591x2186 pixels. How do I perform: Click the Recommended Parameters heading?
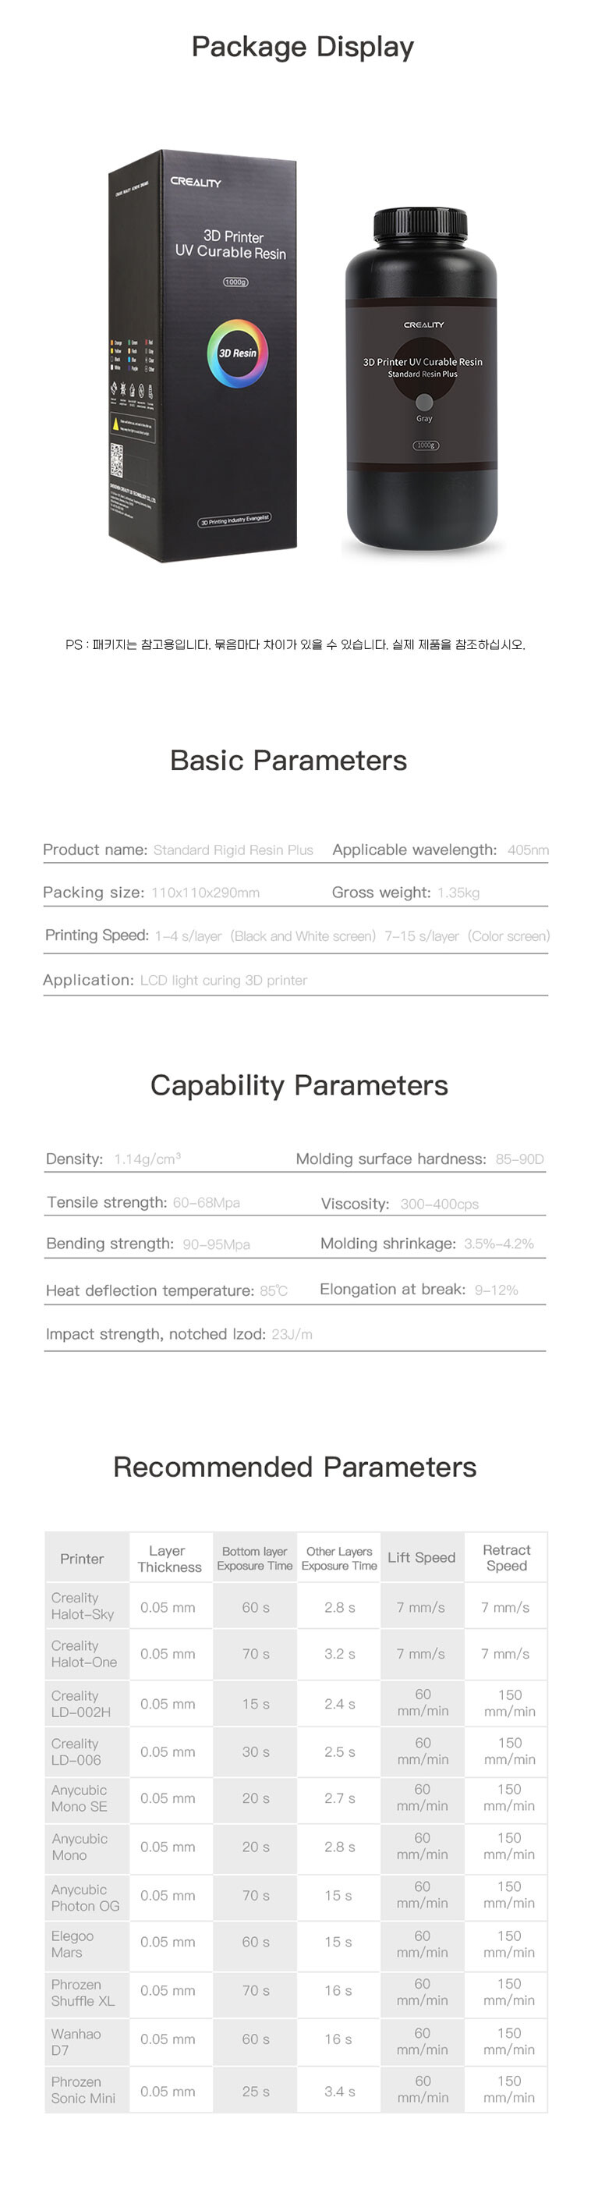click(294, 1467)
